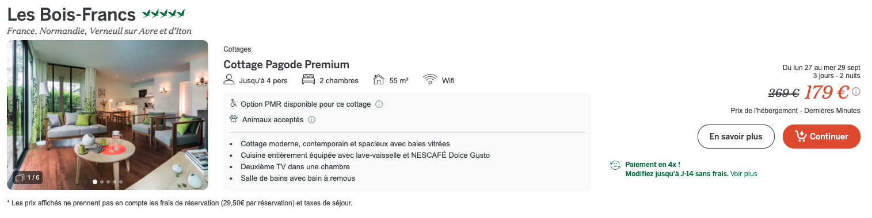The image size is (872, 218).
Task: Click the wheelchair accessibility icon
Action: pyautogui.click(x=233, y=104)
